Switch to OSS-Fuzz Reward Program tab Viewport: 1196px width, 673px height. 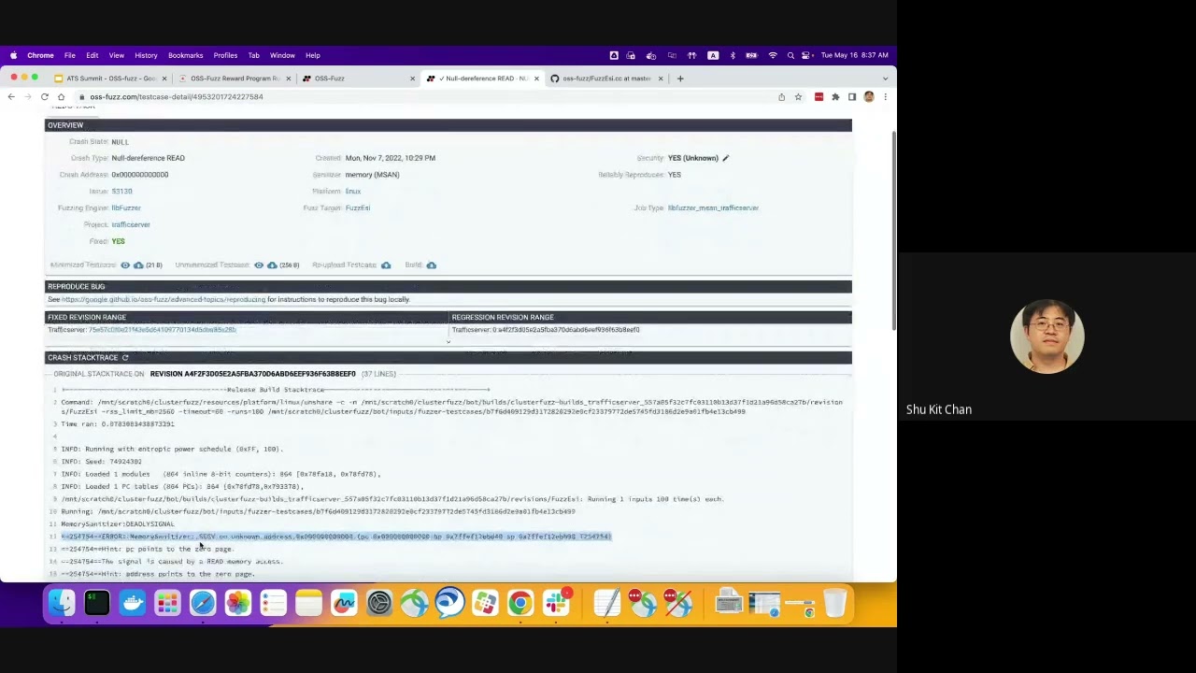click(x=234, y=79)
